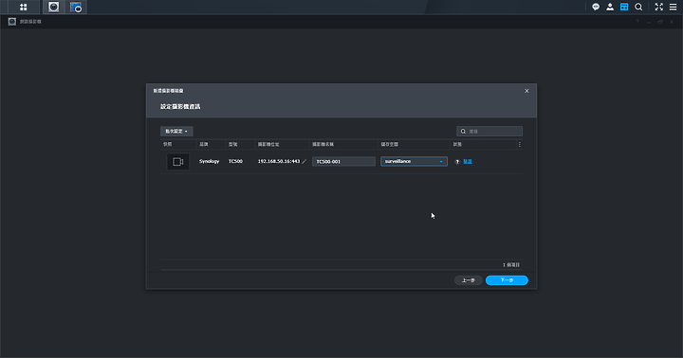Click the magnifier icon in wizard search
The height and width of the screenshot is (358, 683).
[x=463, y=132]
